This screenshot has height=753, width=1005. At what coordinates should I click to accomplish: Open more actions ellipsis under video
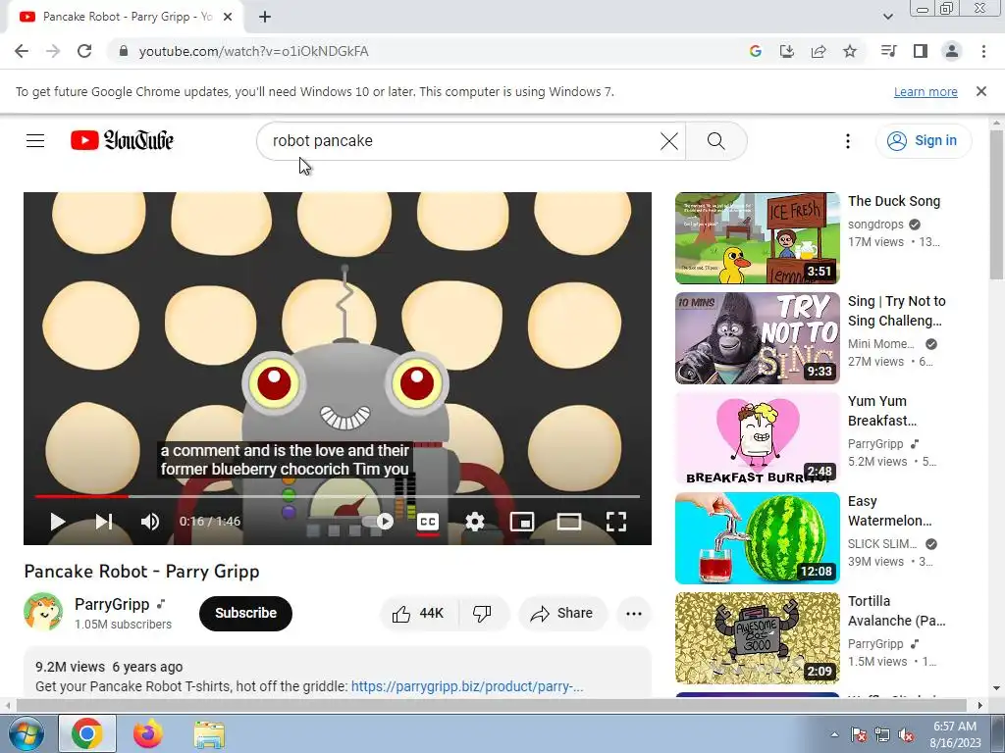click(x=634, y=614)
